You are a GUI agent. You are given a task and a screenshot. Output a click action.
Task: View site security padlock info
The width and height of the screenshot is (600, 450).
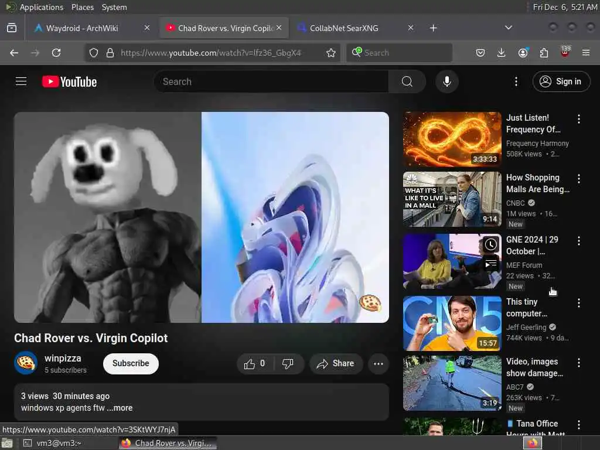click(x=110, y=53)
